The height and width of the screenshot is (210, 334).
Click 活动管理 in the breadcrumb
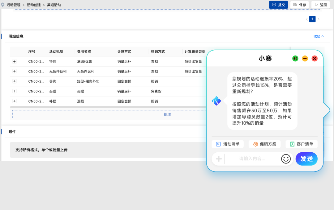(x=13, y=5)
